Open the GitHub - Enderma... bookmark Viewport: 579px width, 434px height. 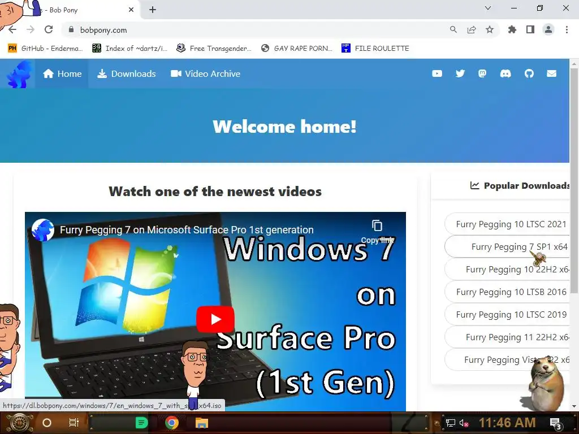point(45,49)
